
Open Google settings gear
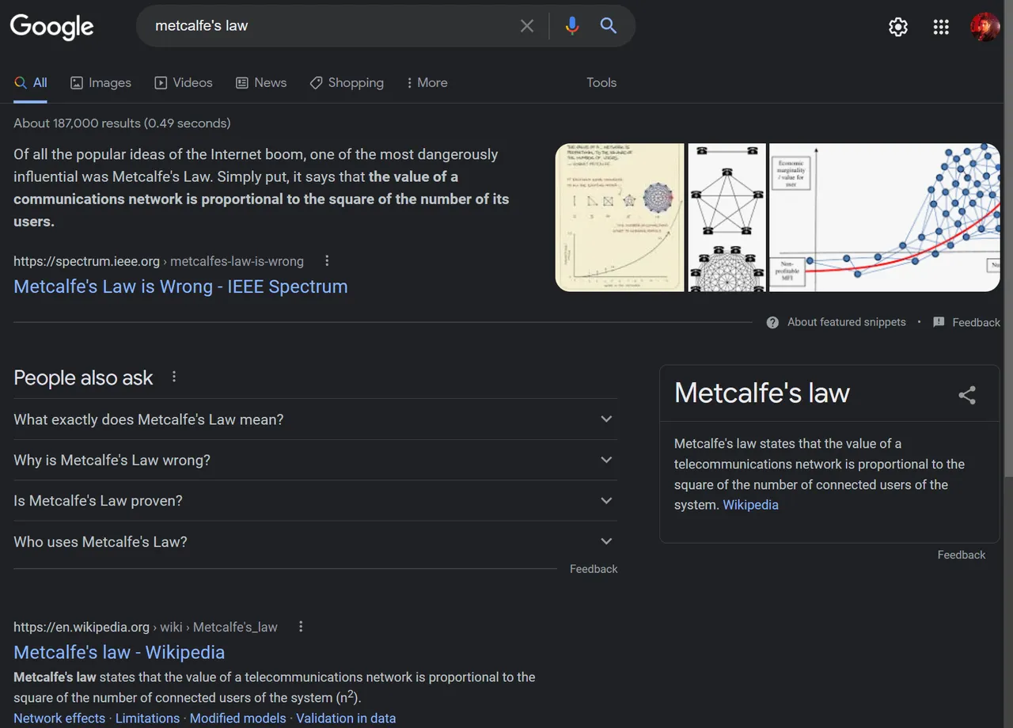[x=898, y=27]
